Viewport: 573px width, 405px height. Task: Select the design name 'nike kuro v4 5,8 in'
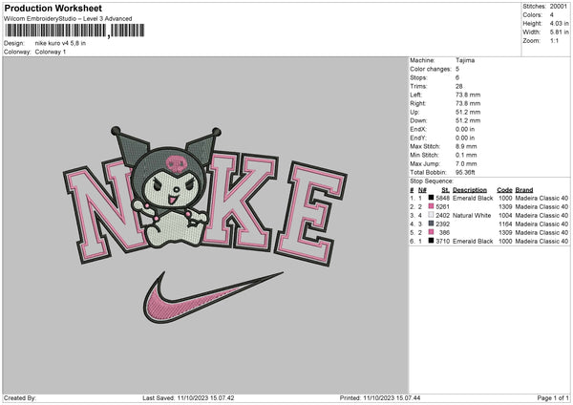point(60,43)
